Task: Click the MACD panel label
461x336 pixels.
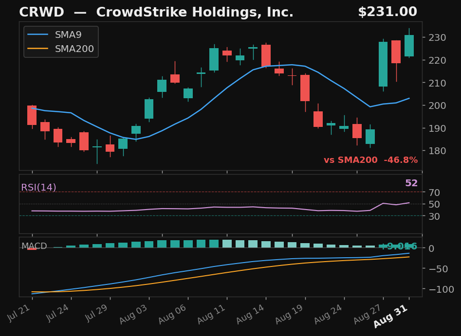Action: (34, 246)
